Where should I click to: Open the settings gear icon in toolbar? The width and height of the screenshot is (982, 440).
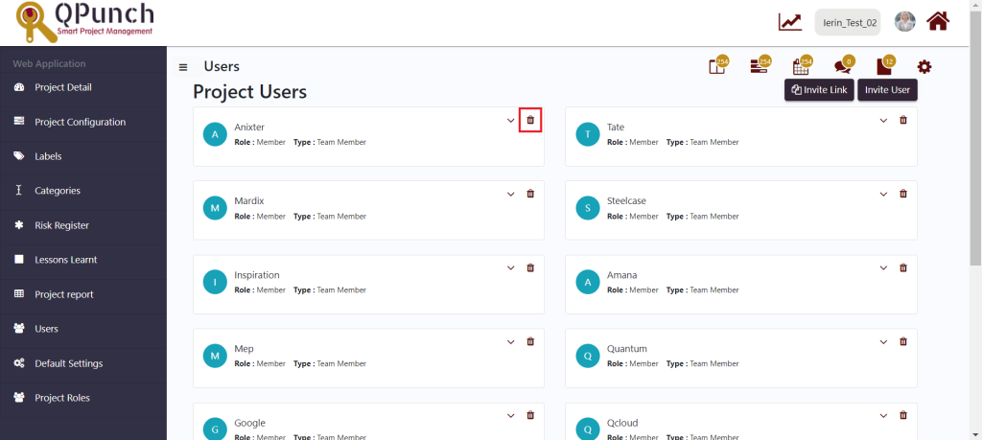[x=924, y=66]
